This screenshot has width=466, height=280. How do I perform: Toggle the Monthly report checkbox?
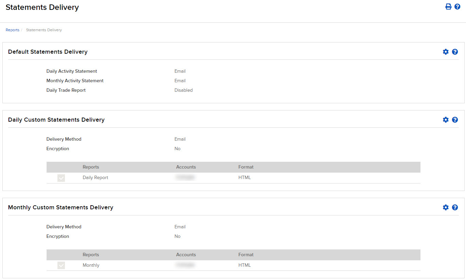(x=61, y=265)
